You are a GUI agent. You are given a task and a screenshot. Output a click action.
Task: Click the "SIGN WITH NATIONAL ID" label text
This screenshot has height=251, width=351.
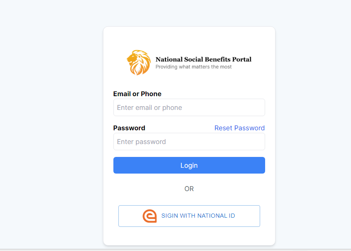coord(198,216)
